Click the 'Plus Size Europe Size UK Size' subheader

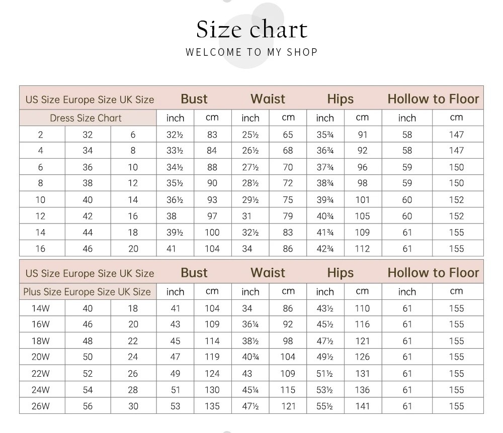[87, 292]
